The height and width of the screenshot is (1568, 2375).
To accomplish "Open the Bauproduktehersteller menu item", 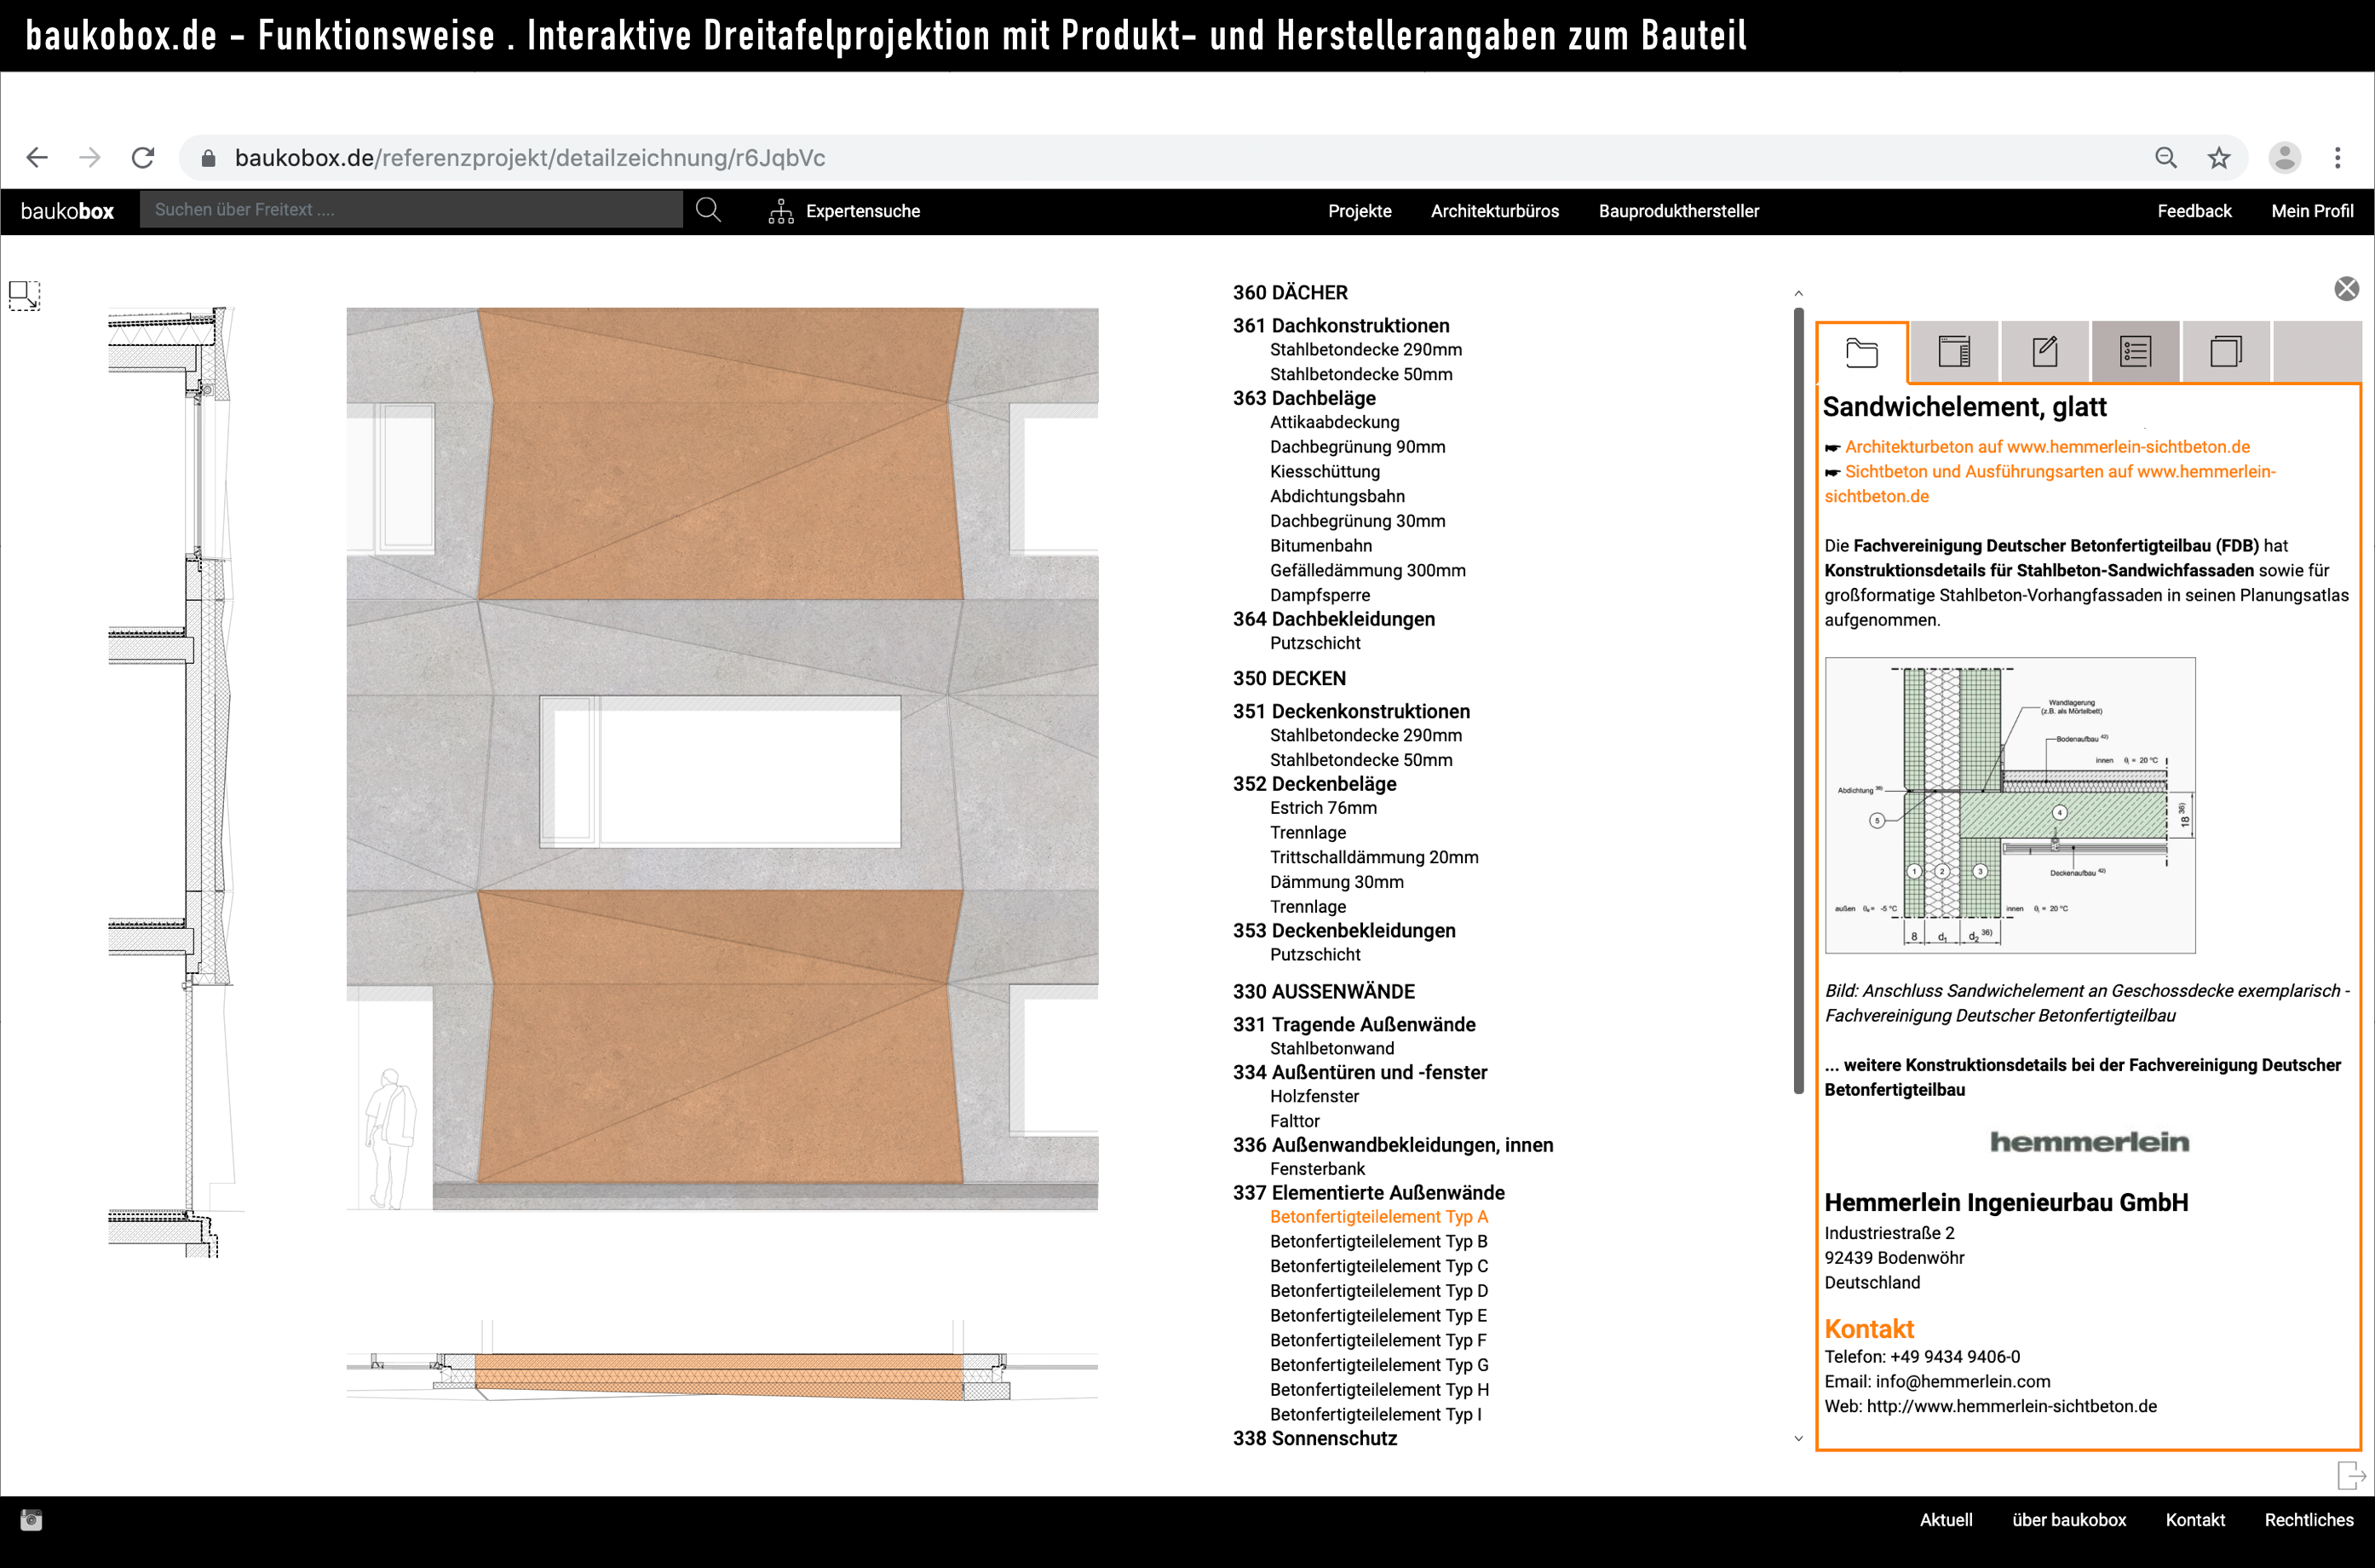I will pos(1678,211).
